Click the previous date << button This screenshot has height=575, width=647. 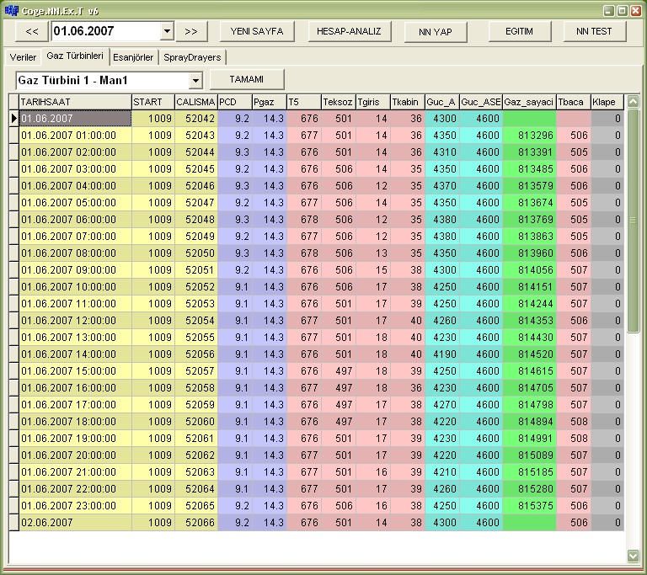point(31,31)
